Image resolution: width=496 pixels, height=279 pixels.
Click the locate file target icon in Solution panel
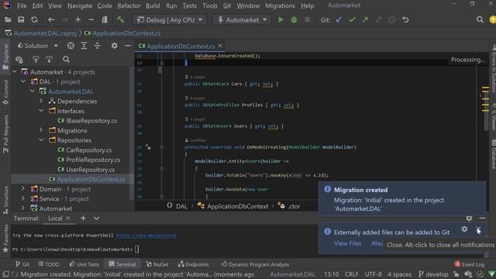coord(71,46)
